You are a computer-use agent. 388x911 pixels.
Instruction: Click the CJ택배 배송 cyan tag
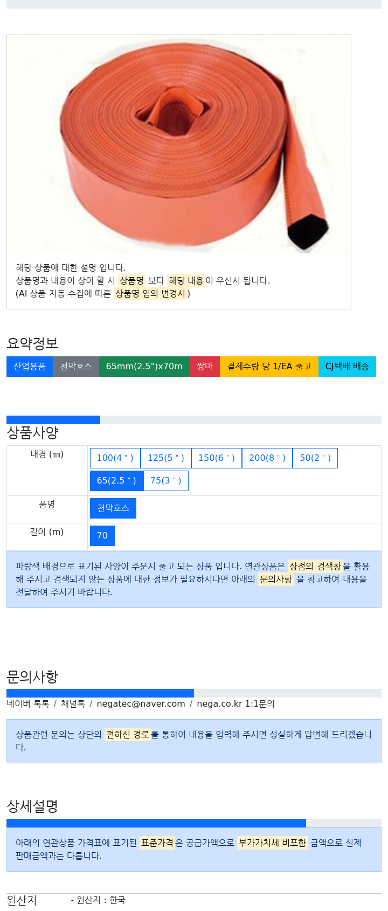347,367
